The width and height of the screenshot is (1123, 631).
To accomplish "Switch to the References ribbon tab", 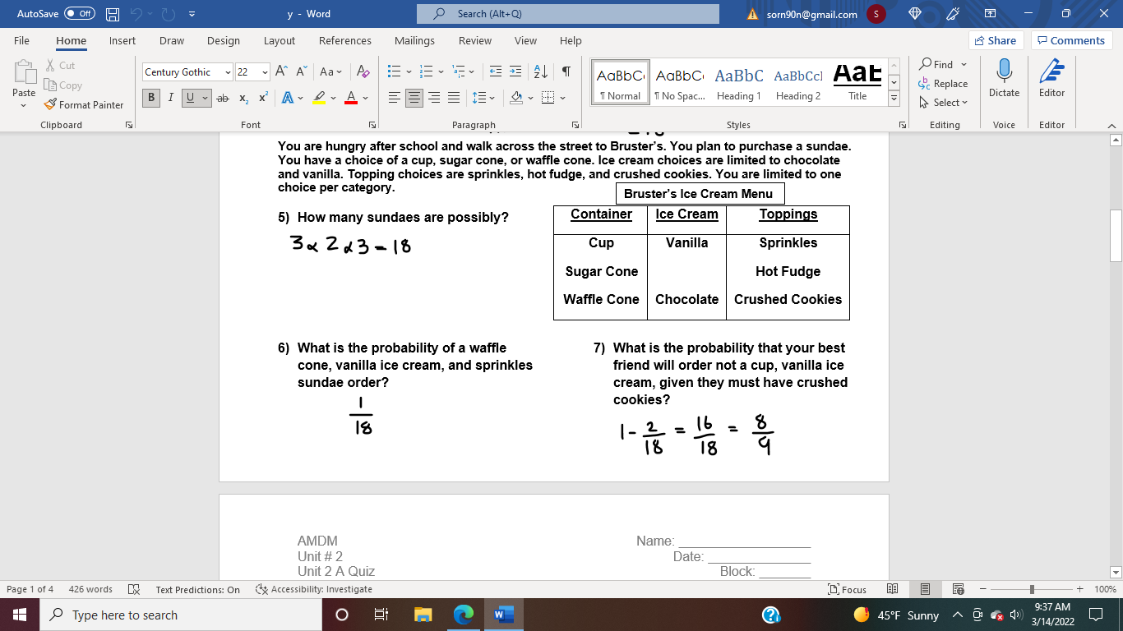I will 345,40.
